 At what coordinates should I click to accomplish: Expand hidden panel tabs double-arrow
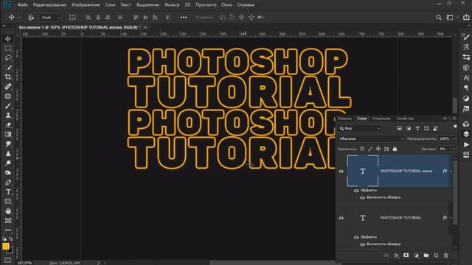click(x=445, y=119)
